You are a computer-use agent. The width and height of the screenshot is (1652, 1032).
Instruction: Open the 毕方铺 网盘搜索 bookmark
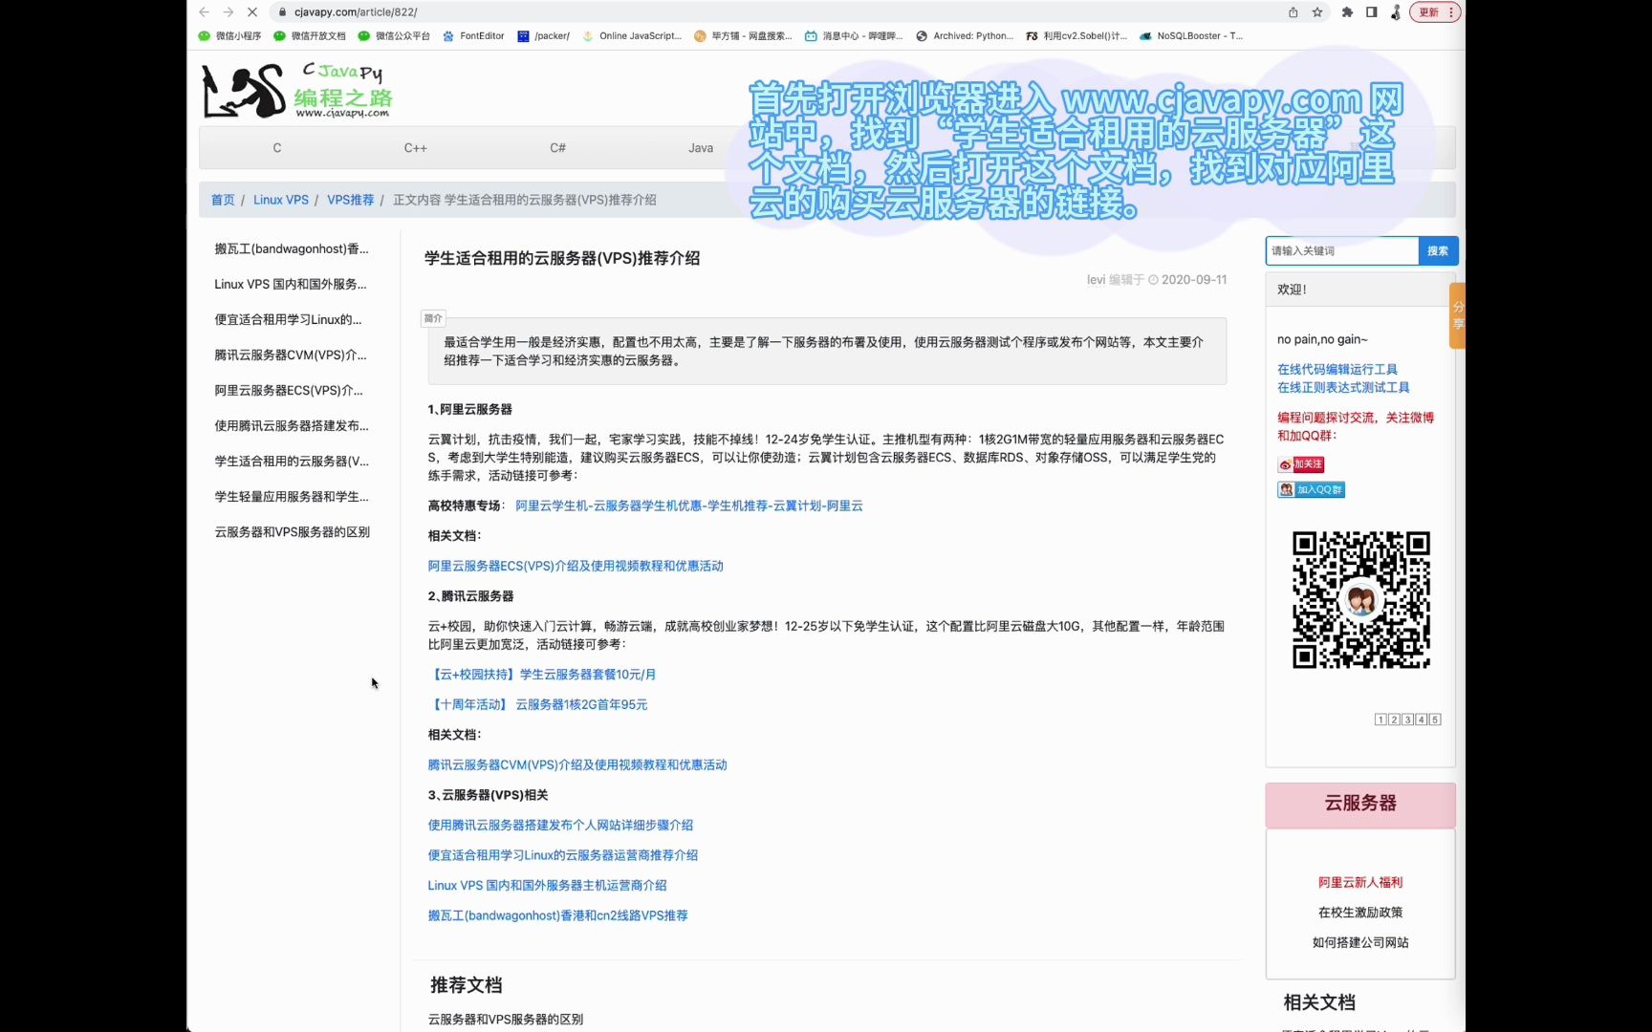click(x=743, y=36)
